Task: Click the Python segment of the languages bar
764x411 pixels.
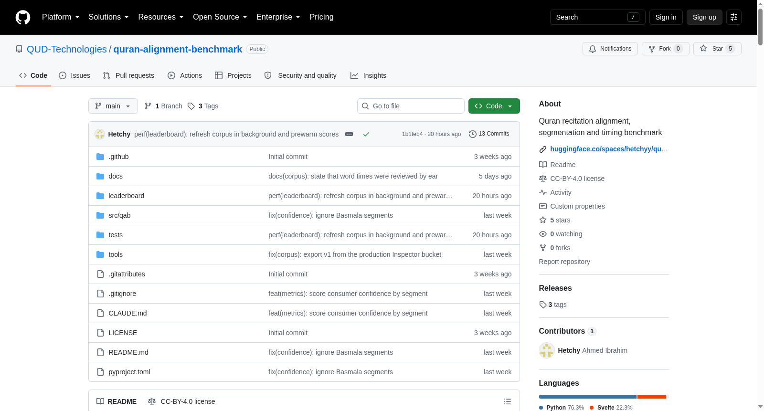Action: click(588, 397)
